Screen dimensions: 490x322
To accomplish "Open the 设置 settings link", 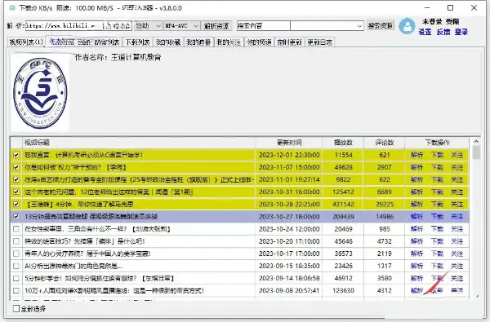I will click(x=425, y=32).
